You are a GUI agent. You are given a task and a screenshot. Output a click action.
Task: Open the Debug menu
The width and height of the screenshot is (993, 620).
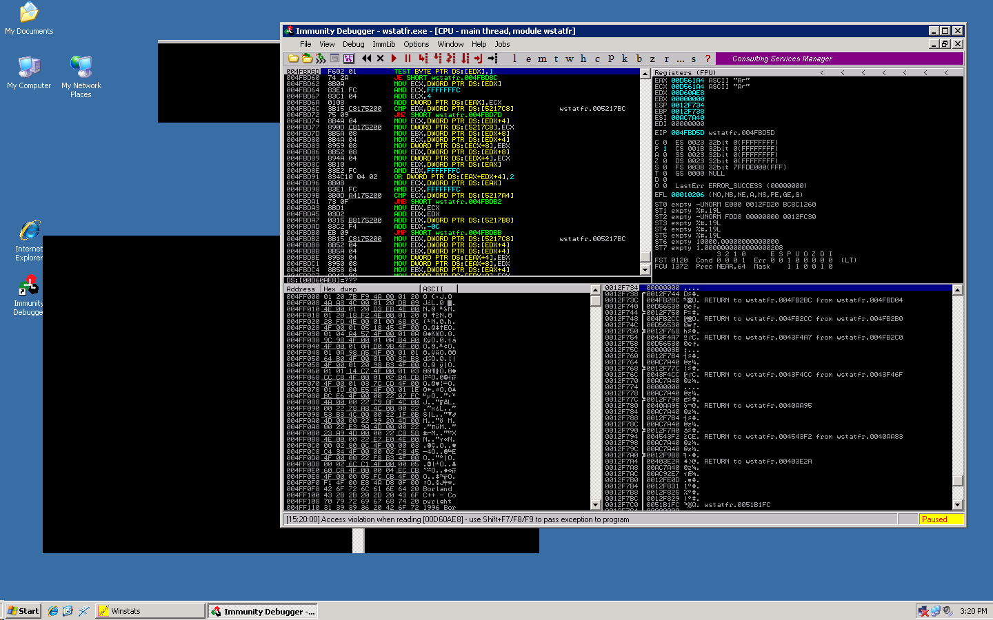tap(353, 44)
